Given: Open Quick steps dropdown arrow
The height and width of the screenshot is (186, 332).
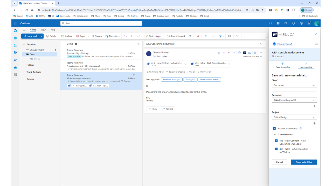Looking at the screenshot, I should pyautogui.click(x=163, y=36).
